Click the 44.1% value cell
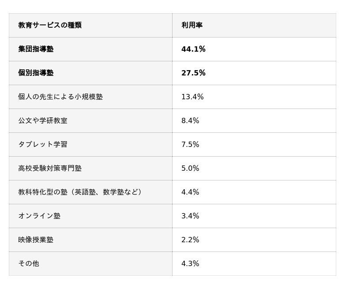The height and width of the screenshot is (289, 353). click(x=193, y=49)
